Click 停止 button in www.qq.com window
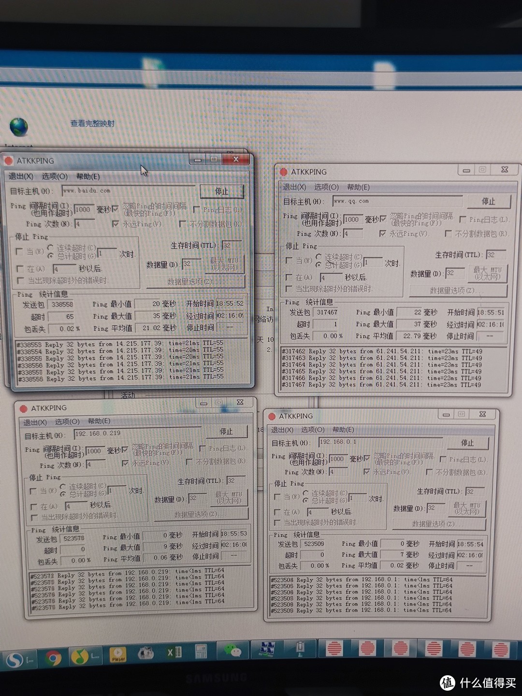The image size is (522, 696). [488, 202]
